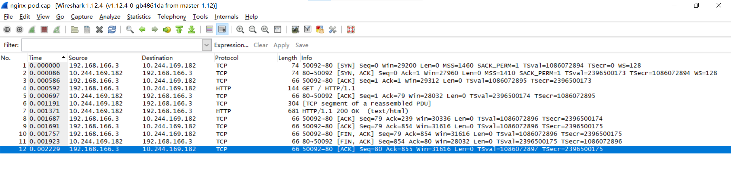Image resolution: width=731 pixels, height=172 pixels.
Task: Toggle auto scroll in live capture
Action: coord(222,30)
